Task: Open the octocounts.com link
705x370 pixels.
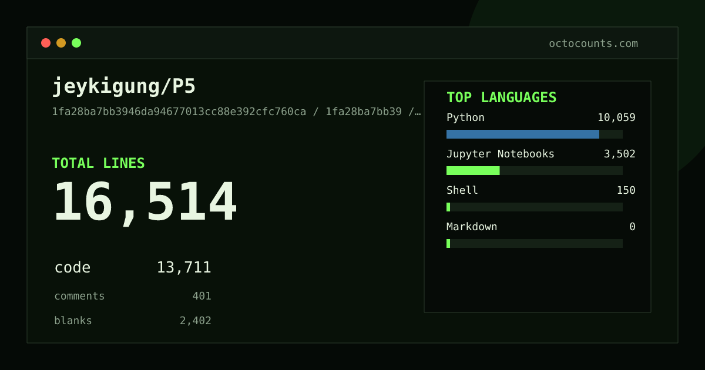Action: click(x=593, y=43)
